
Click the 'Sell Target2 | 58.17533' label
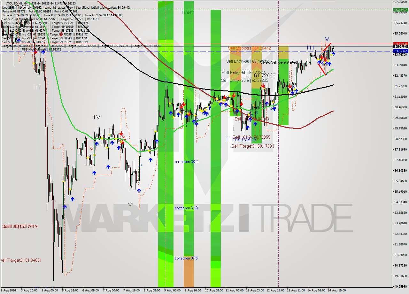tap(253, 146)
